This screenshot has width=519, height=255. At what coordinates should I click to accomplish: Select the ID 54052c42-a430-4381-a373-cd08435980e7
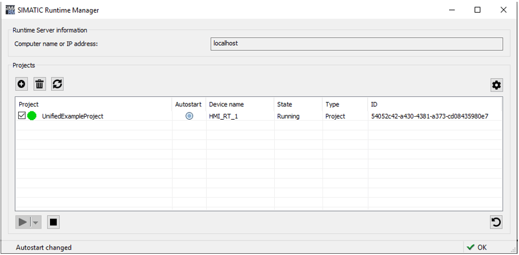click(x=430, y=116)
